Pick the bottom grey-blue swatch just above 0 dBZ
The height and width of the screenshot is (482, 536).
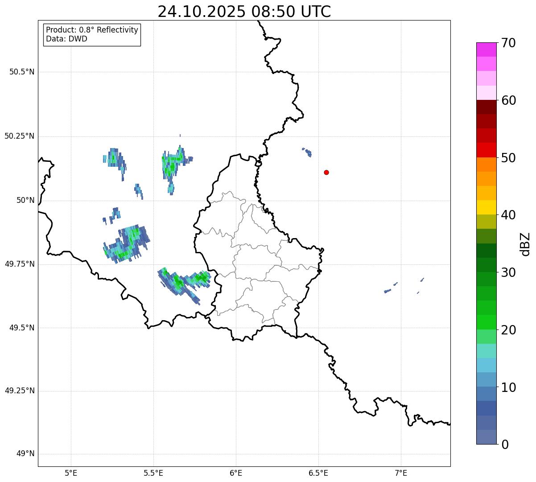pos(486,437)
